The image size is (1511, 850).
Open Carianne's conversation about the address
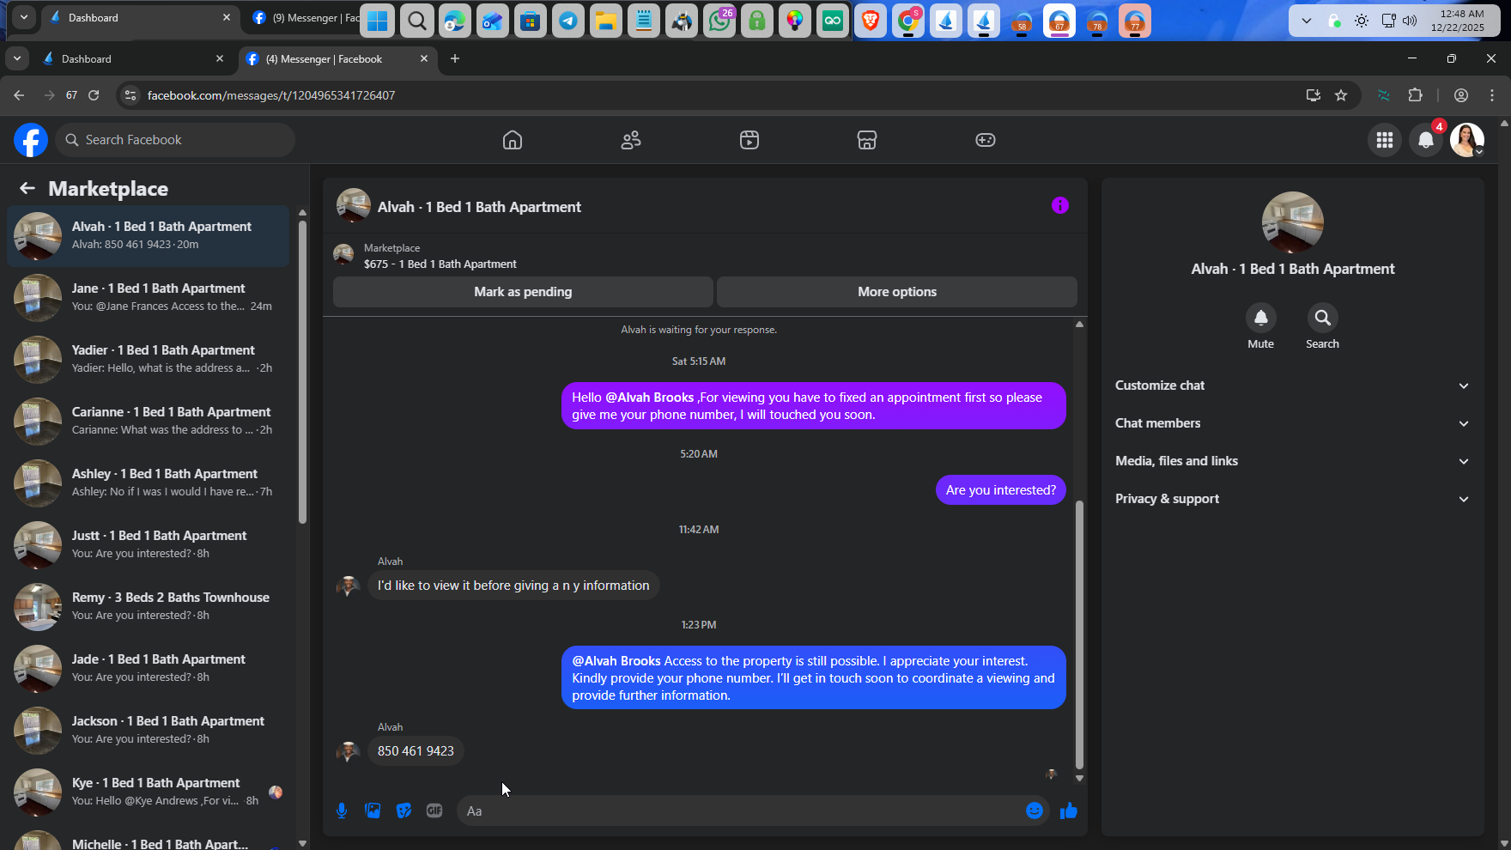click(x=148, y=422)
